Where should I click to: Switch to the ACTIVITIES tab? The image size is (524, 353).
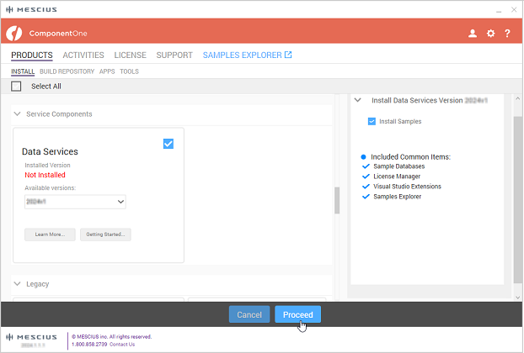(83, 55)
